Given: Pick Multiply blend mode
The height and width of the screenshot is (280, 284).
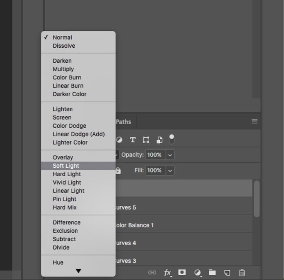Looking at the screenshot, I should tap(78, 69).
